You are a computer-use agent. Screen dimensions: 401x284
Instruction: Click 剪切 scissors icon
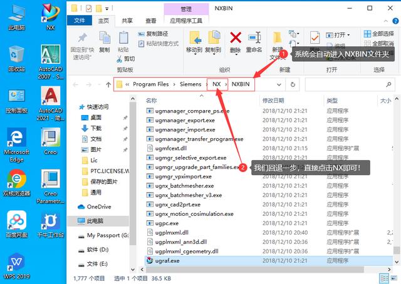pos(120,59)
